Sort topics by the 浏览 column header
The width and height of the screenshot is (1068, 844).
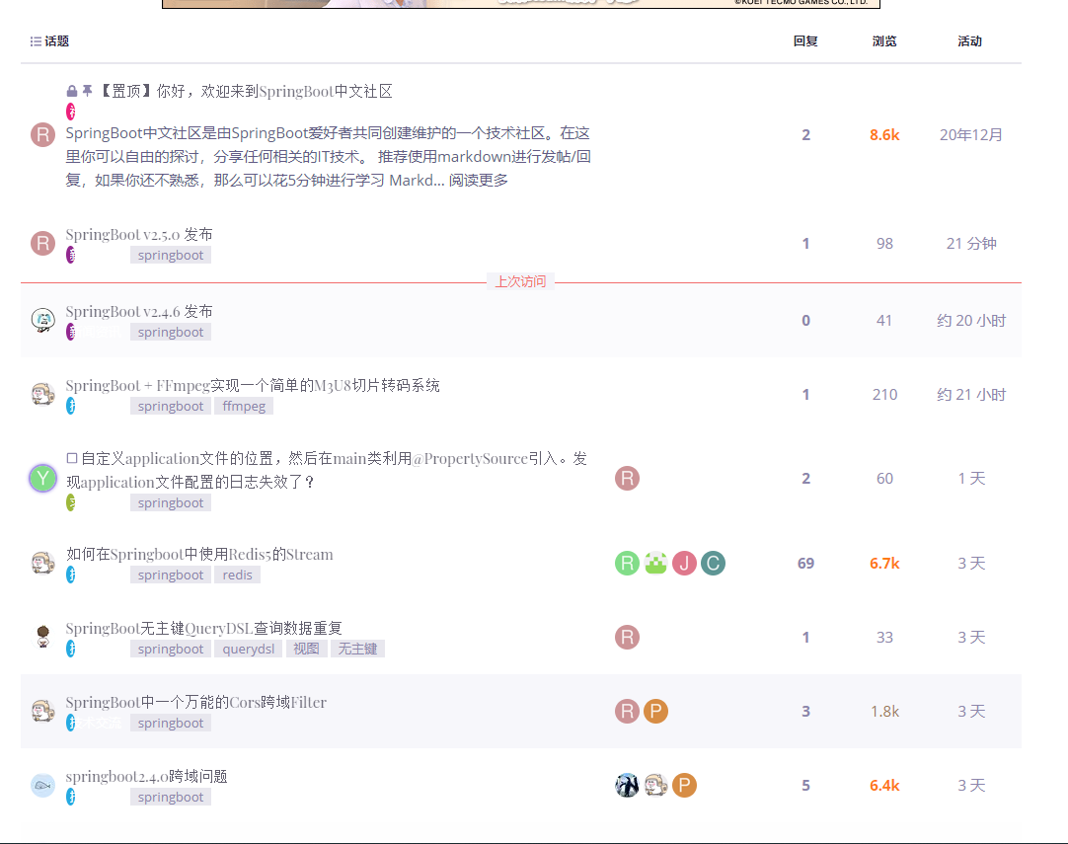(884, 41)
